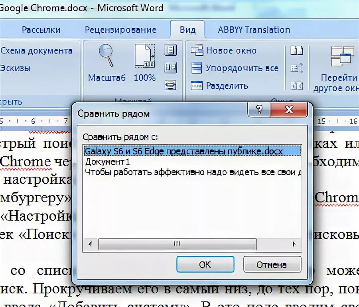The width and height of the screenshot is (359, 307).
Task: Click the Разделить label
Action: (227, 86)
